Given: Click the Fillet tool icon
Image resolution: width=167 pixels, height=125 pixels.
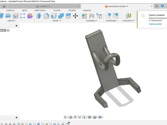Looking at the screenshot, I should tap(46, 16).
